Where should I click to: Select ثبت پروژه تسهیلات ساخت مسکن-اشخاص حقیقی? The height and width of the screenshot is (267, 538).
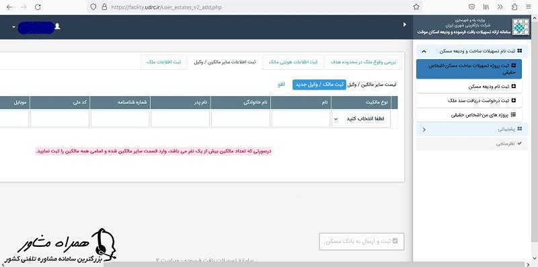pyautogui.click(x=469, y=69)
